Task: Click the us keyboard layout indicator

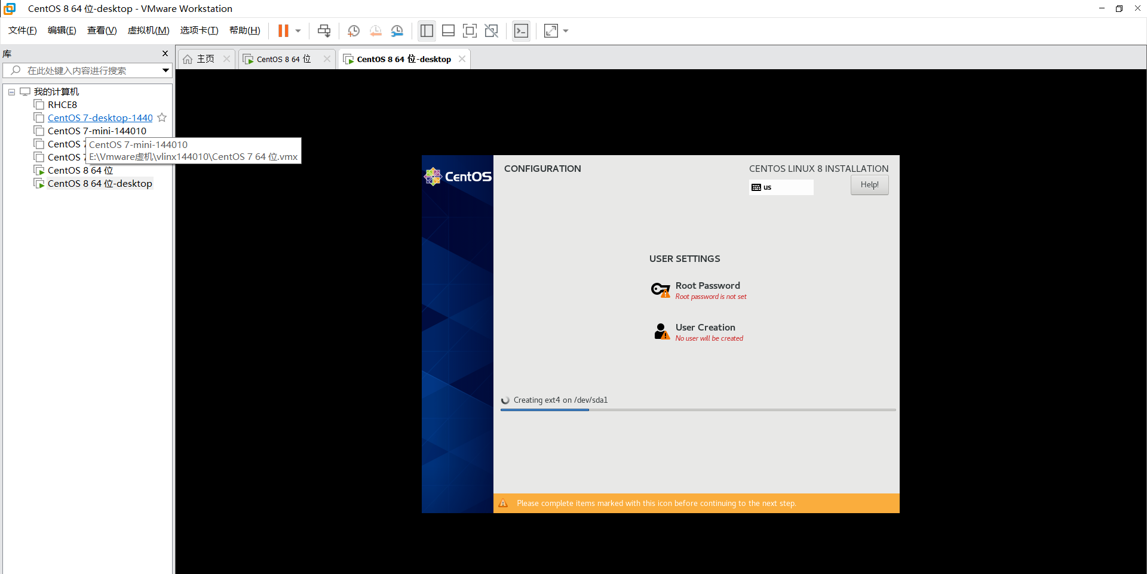Action: pyautogui.click(x=781, y=187)
